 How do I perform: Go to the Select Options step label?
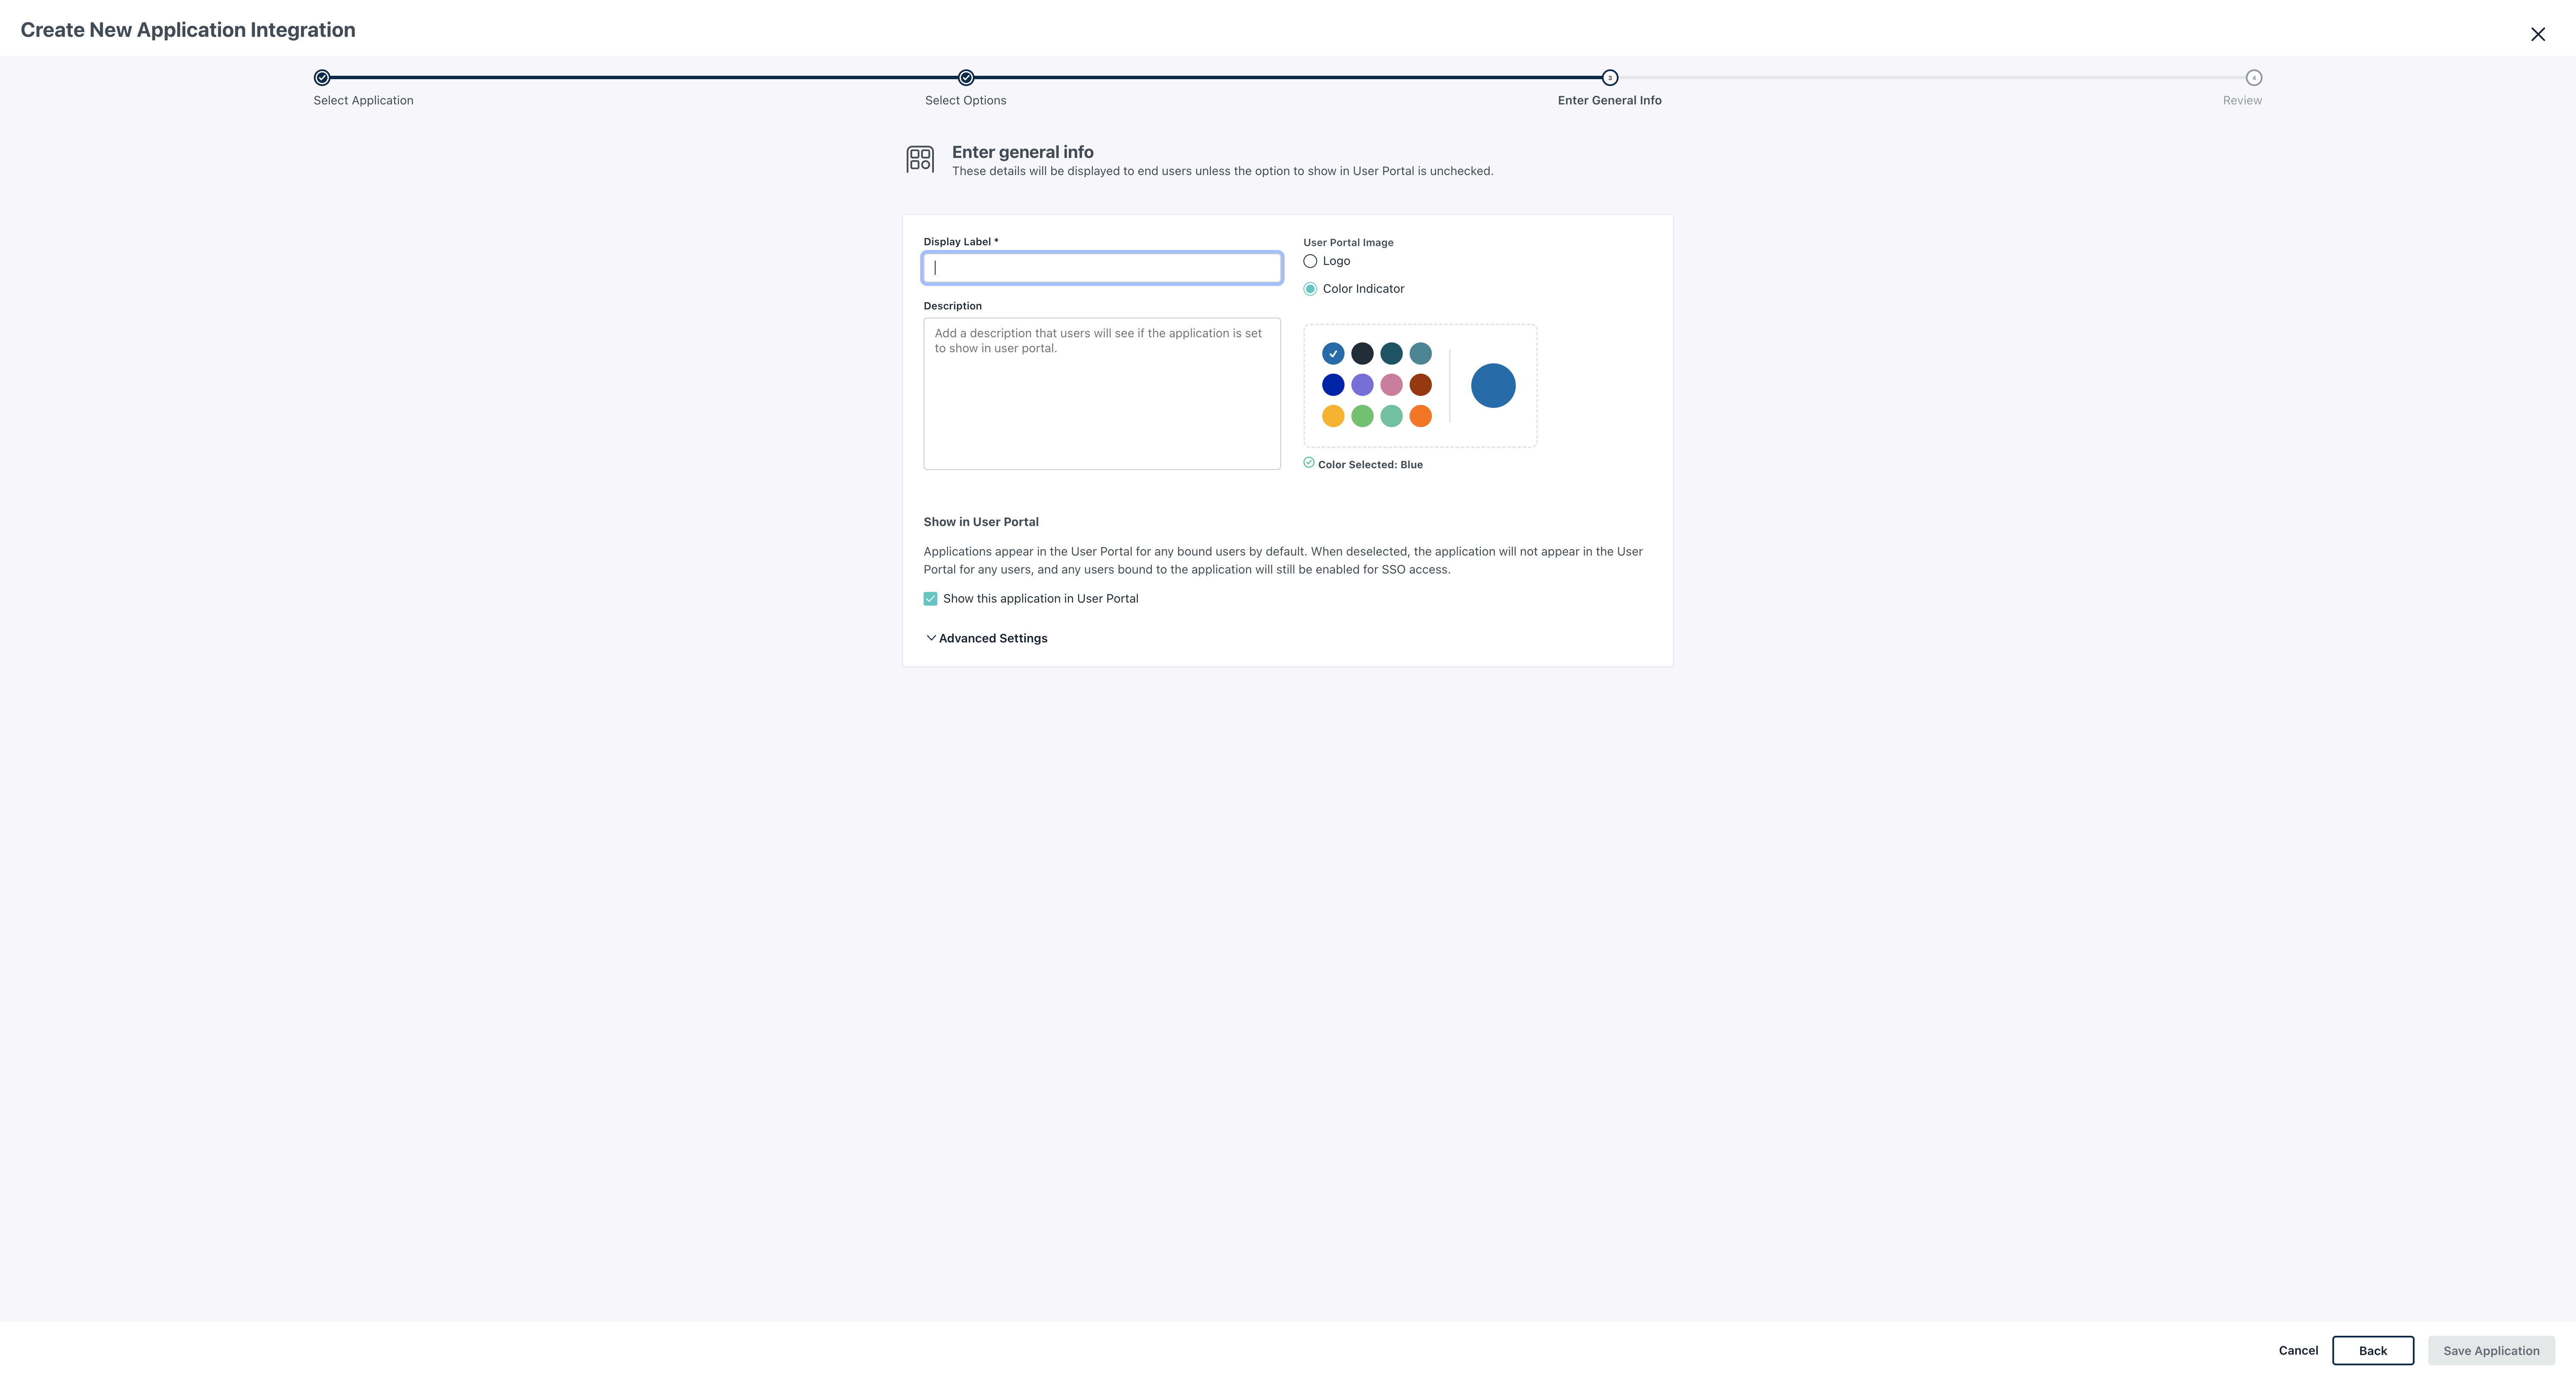pyautogui.click(x=965, y=101)
